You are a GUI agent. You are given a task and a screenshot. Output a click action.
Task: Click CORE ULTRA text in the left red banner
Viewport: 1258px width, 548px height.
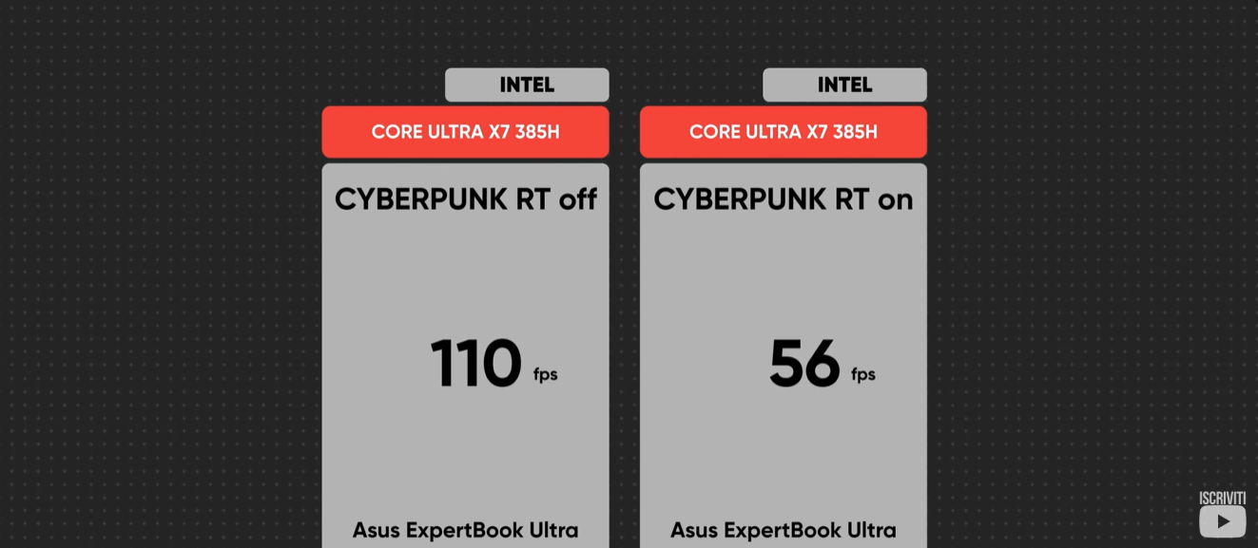(426, 132)
